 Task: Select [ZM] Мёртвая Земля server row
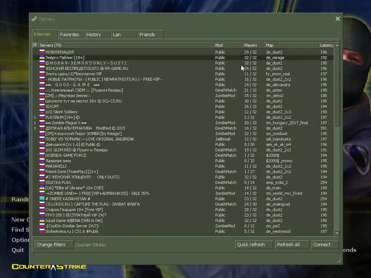pyautogui.click(x=183, y=96)
